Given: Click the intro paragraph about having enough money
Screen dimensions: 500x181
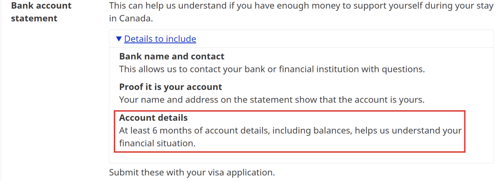Looking at the screenshot, I should coord(301,12).
